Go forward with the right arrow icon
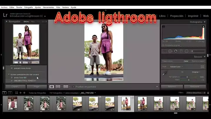211x119 pixels. pos(24,93)
